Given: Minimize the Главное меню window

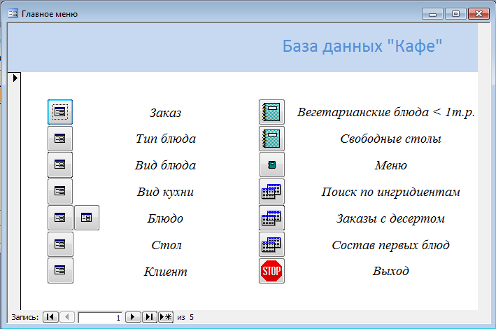Looking at the screenshot, I should (x=432, y=14).
